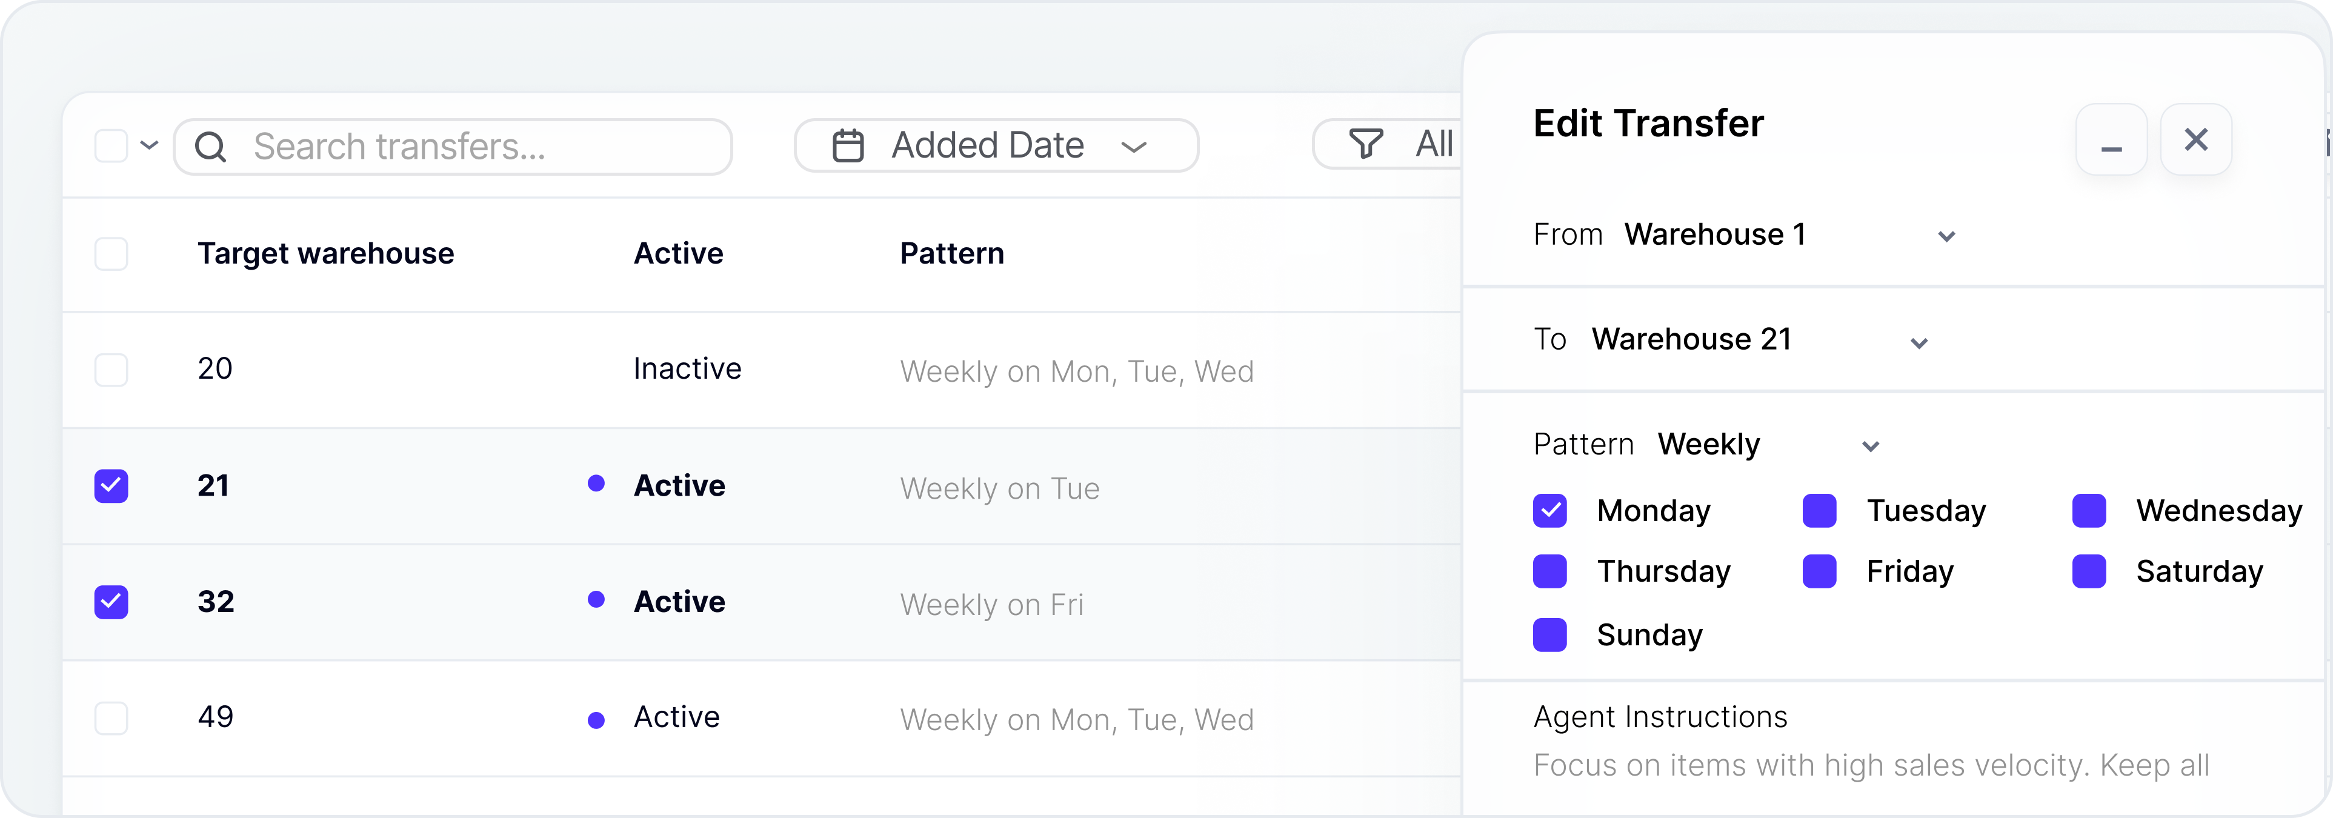Image resolution: width=2333 pixels, height=818 pixels.
Task: Toggle the Sunday checkbox
Action: (1549, 635)
